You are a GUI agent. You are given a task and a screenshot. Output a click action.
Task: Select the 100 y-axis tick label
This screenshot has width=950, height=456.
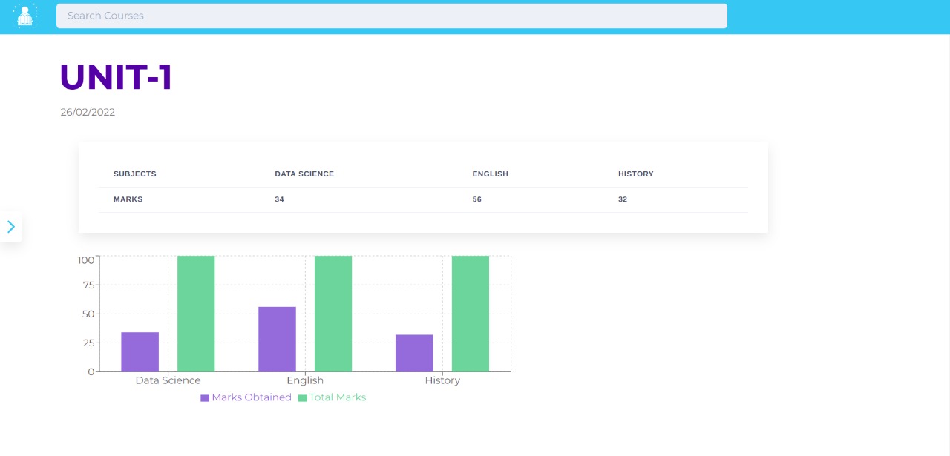[86, 260]
